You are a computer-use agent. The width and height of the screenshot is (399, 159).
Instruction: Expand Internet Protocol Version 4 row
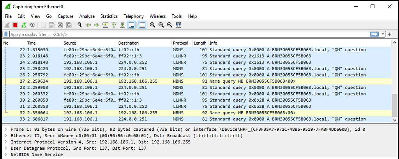pyautogui.click(x=6, y=142)
